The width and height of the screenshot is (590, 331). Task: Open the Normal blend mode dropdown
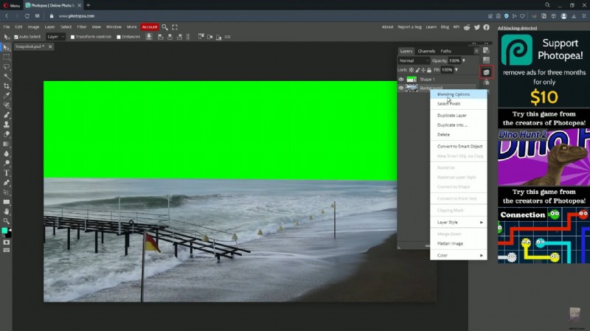click(x=413, y=60)
